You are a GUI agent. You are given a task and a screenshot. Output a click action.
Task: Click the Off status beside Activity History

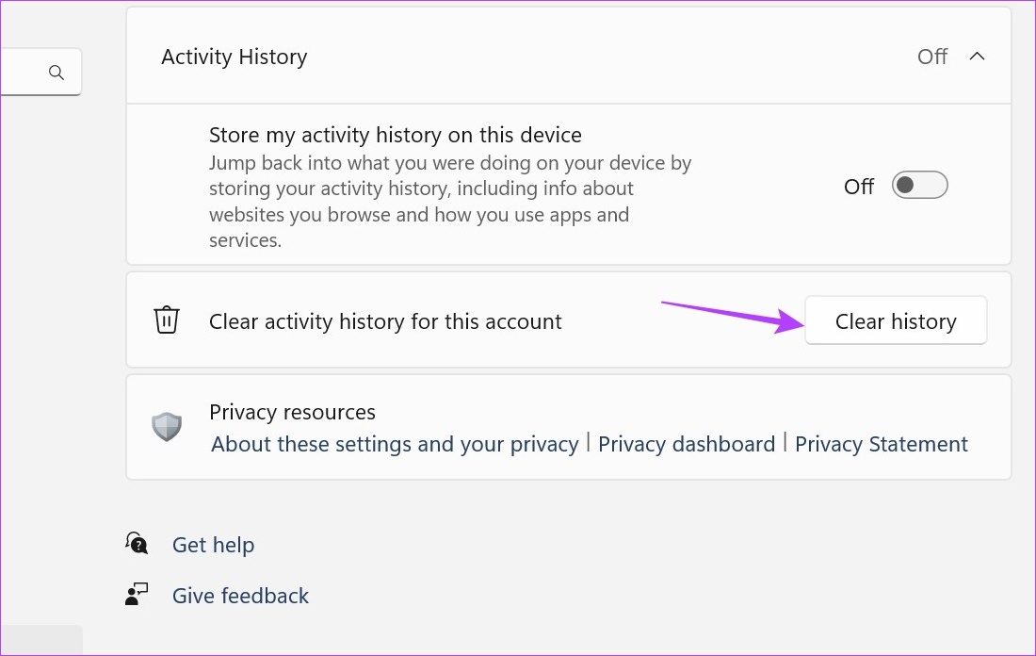(932, 57)
